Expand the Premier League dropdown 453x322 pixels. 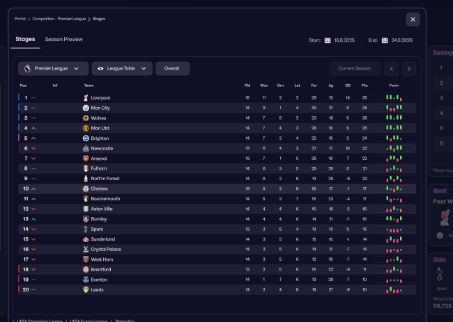53,68
